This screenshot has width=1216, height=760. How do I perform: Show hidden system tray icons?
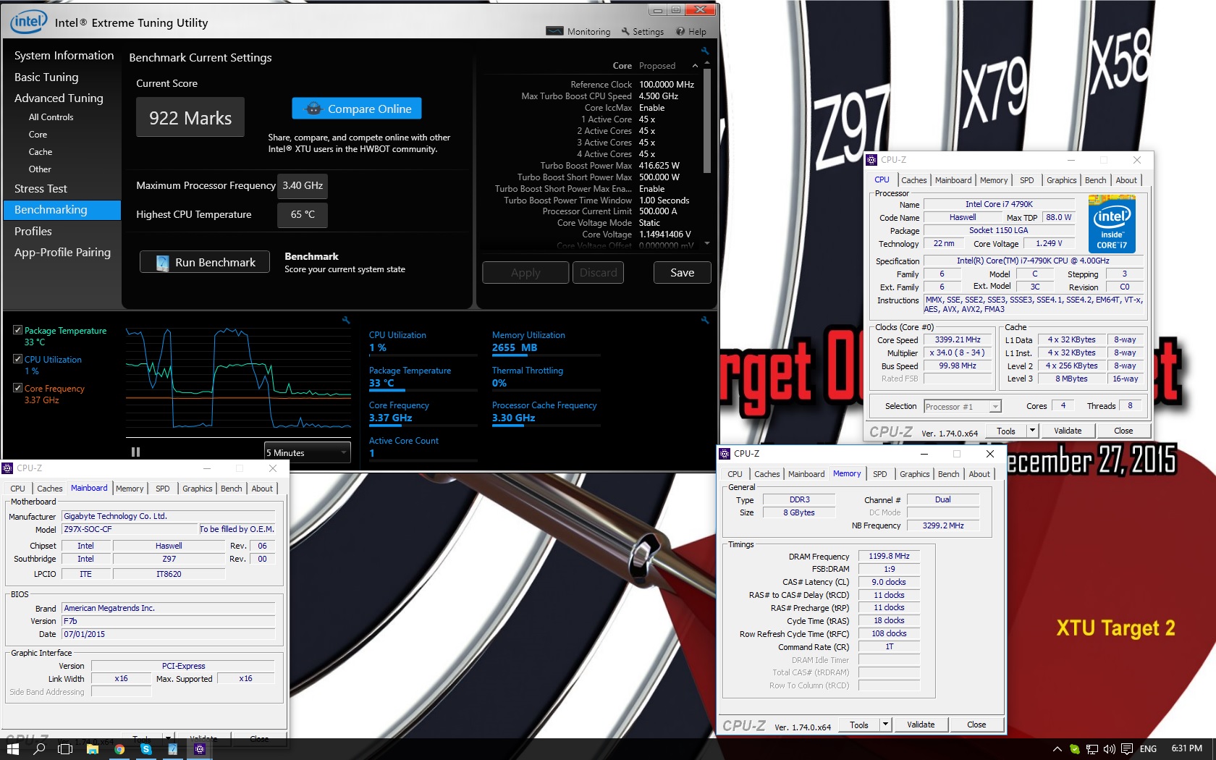[x=1057, y=749]
